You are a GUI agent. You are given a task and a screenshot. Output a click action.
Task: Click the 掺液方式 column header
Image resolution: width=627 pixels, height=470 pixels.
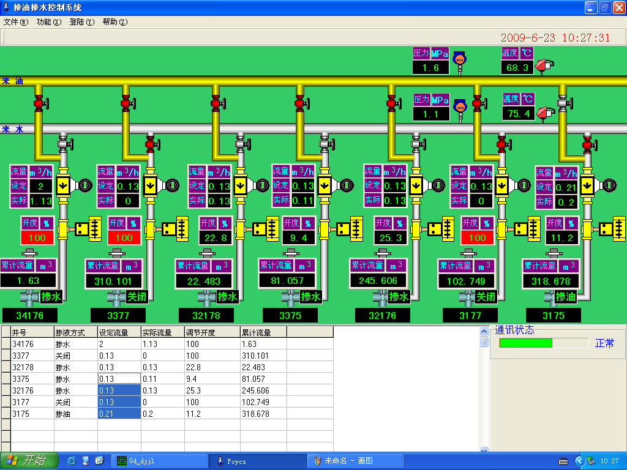(76, 332)
